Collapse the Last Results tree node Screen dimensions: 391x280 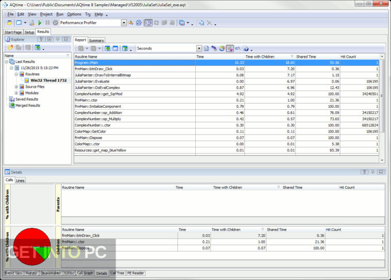7,62
